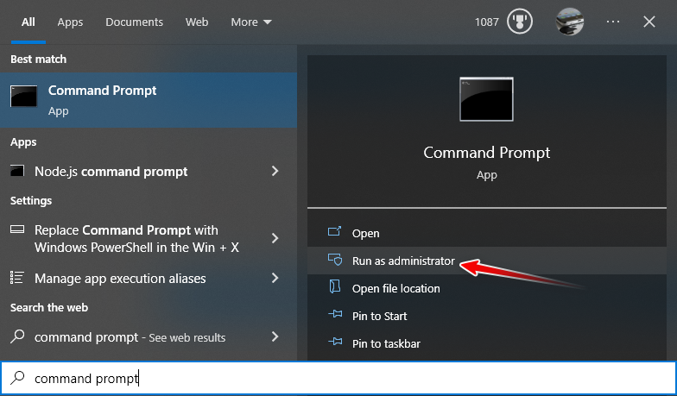
Task: Click into the command prompt search field
Action: tap(345, 378)
